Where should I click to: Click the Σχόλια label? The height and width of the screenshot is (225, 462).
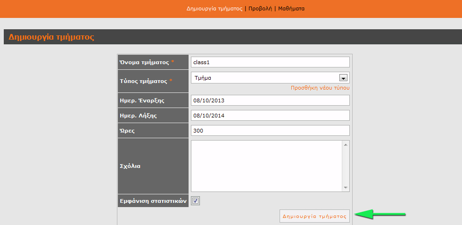pos(130,166)
